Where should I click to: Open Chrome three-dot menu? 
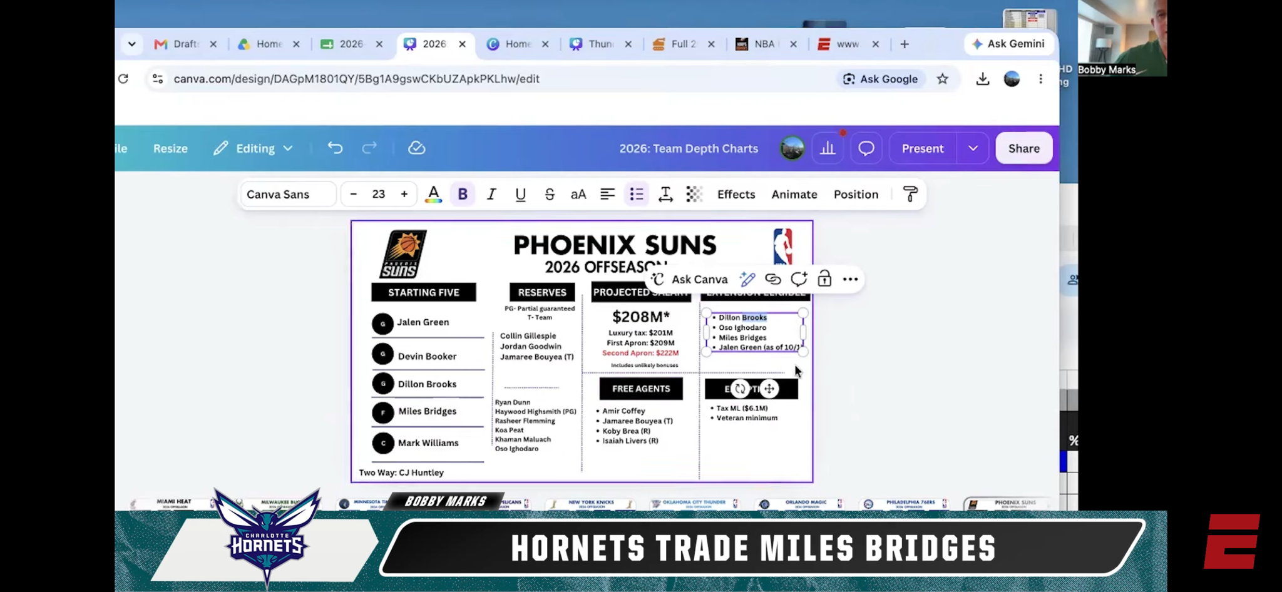[x=1040, y=79]
